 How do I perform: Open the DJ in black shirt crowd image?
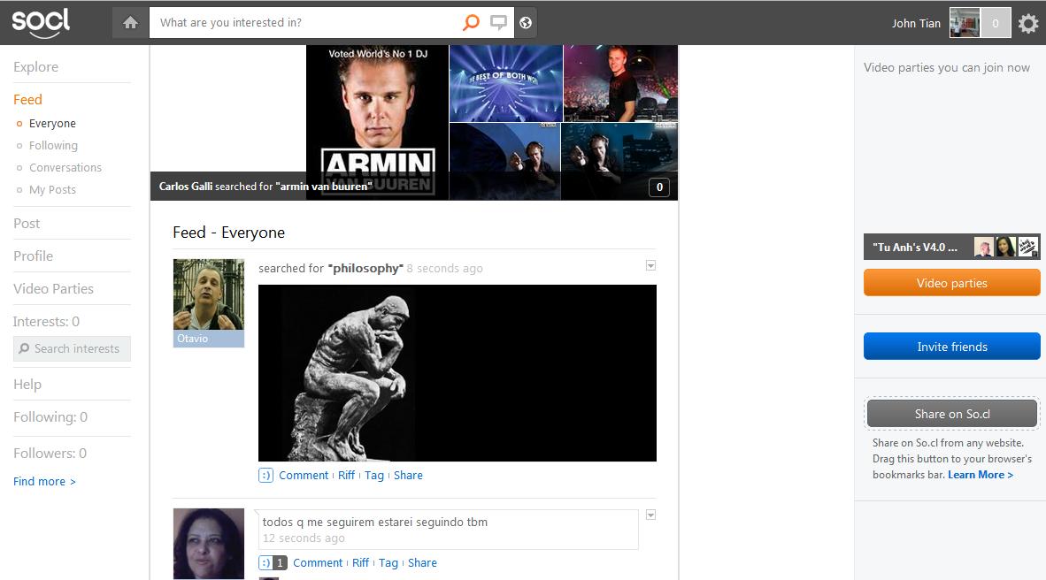620,83
